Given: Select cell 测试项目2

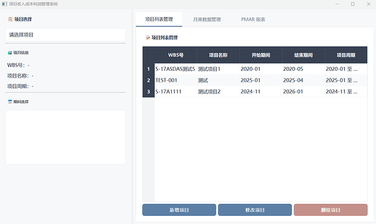Looking at the screenshot, I should point(218,92).
